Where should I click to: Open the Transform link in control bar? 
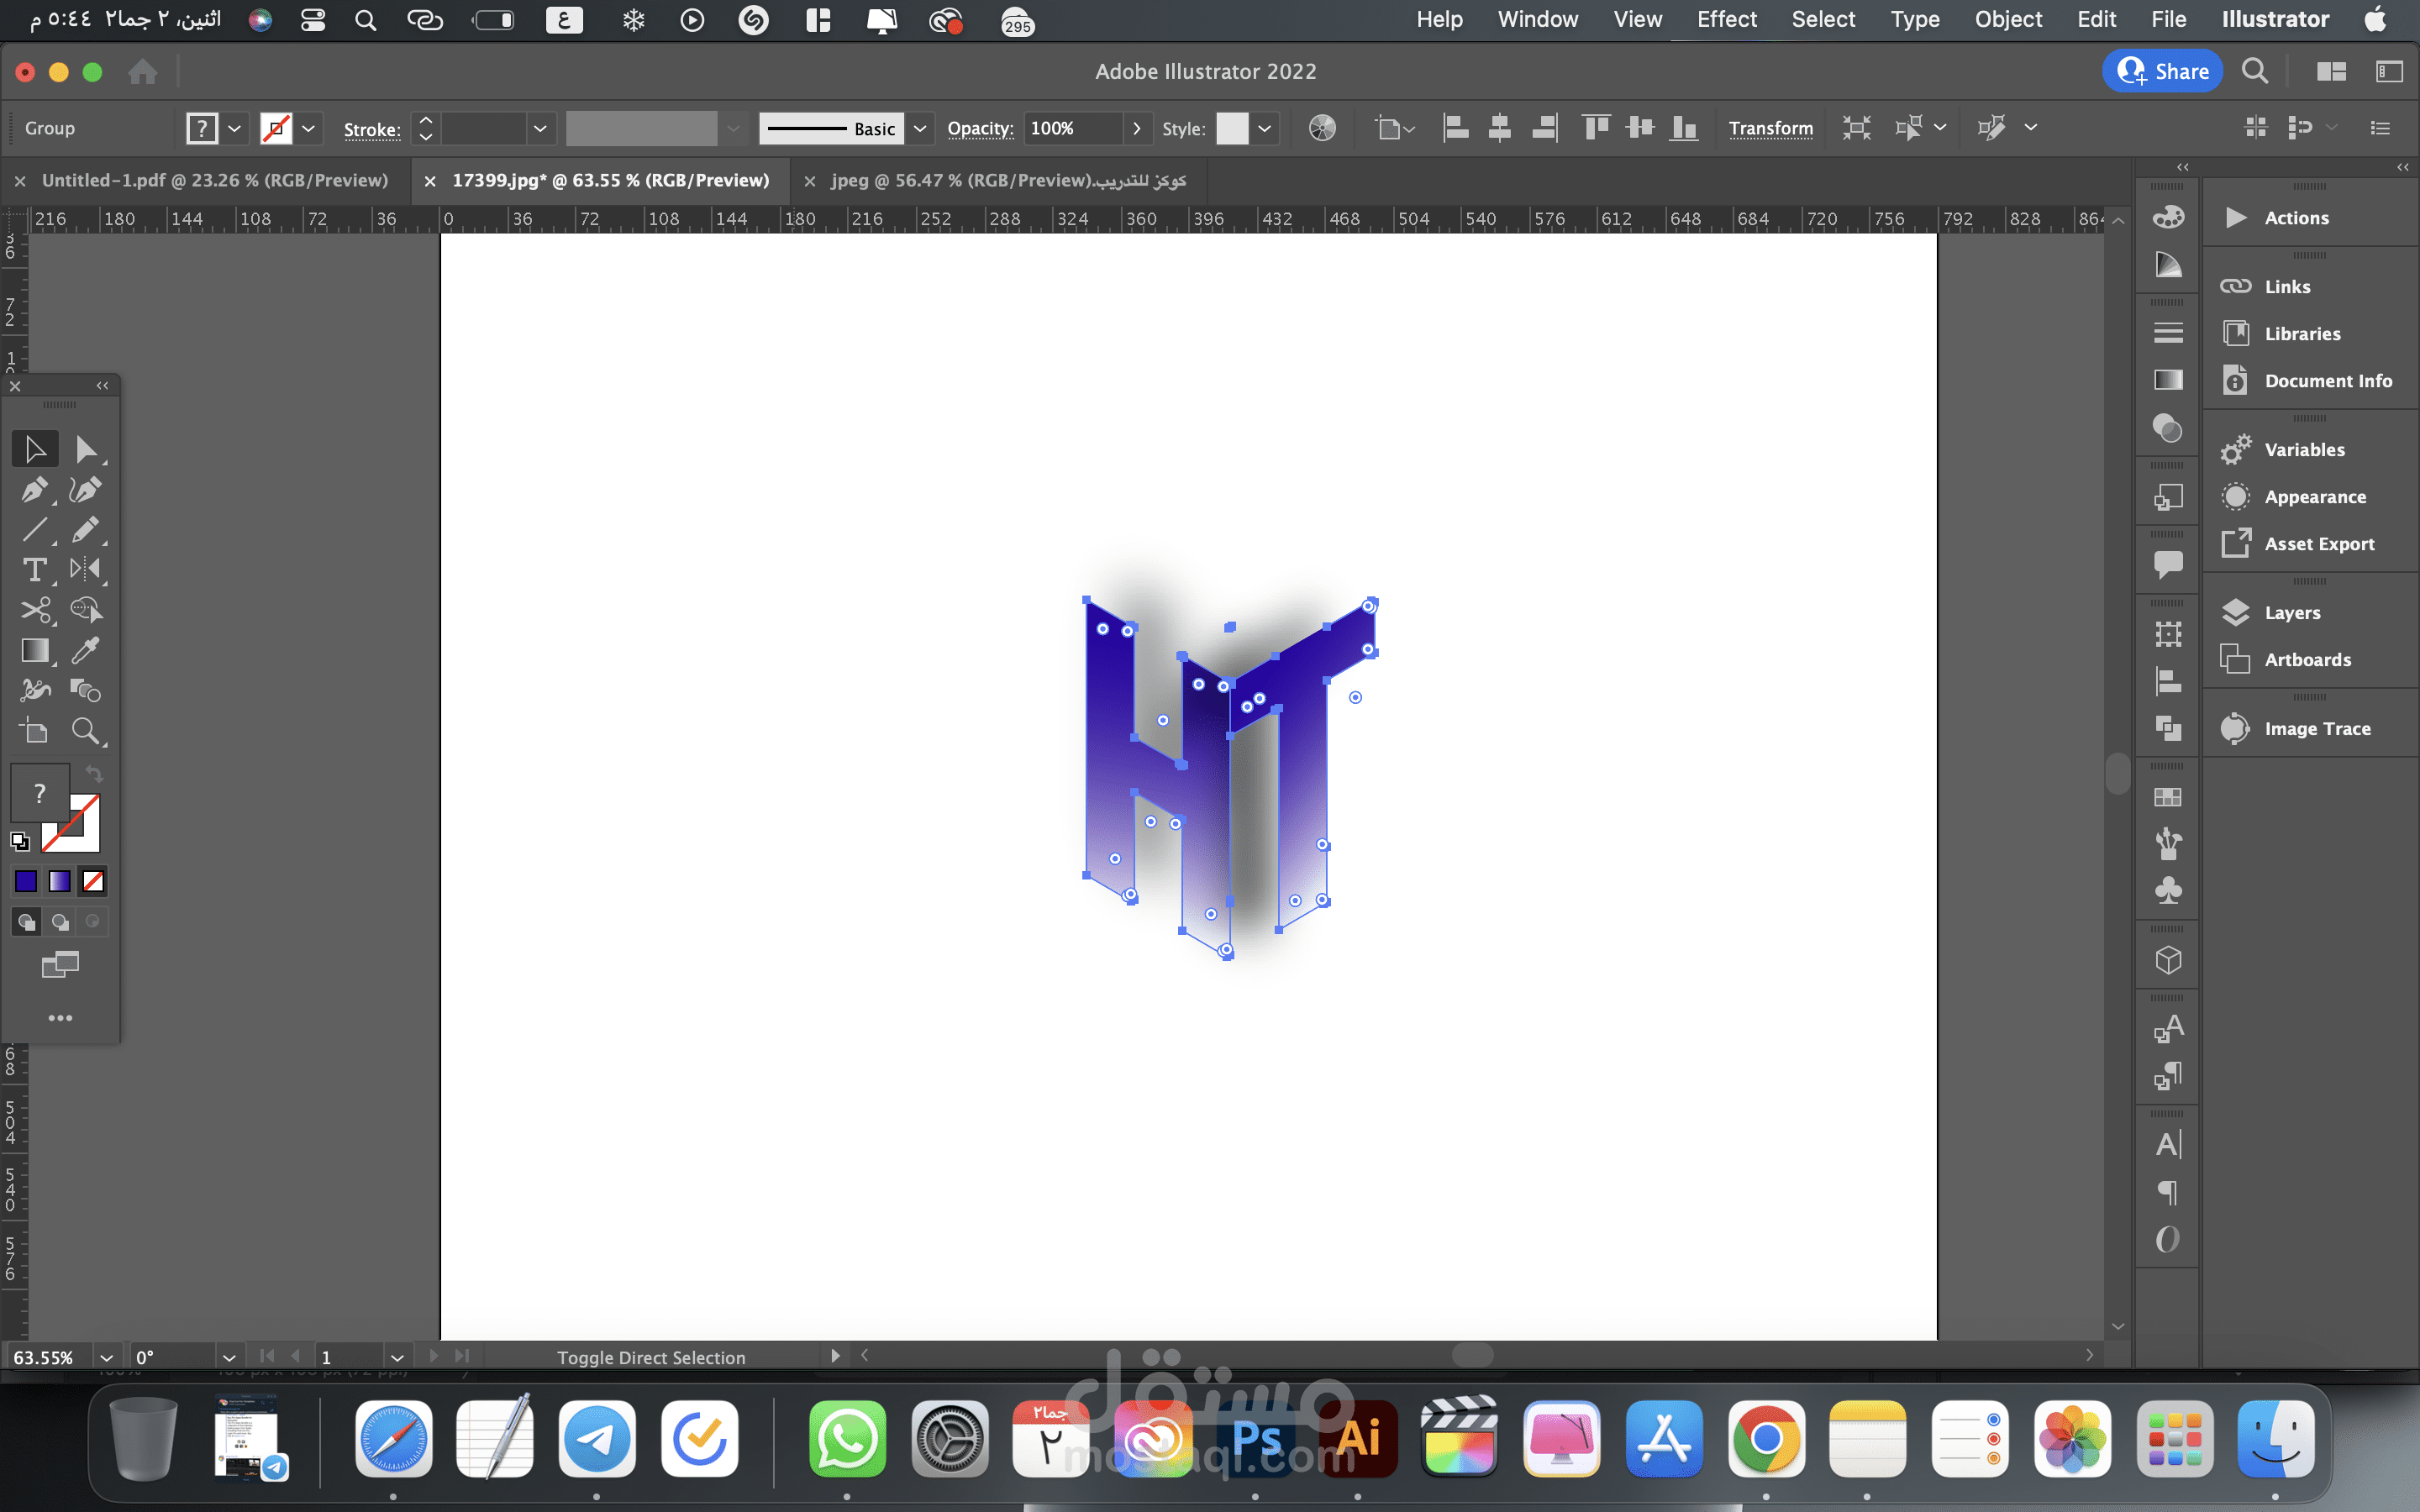point(1770,128)
